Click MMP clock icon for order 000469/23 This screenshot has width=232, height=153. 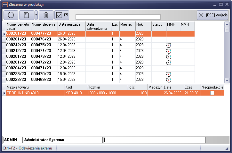[169, 80]
